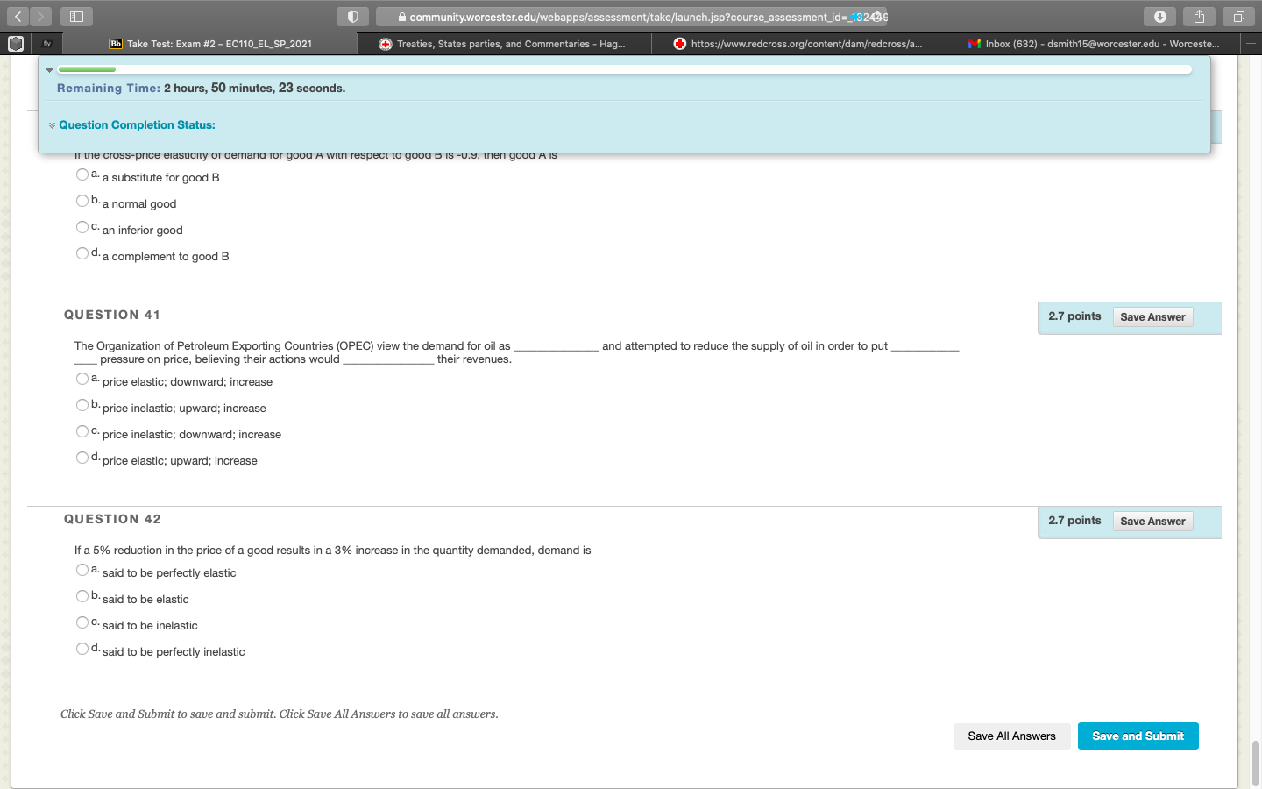Image resolution: width=1262 pixels, height=789 pixels.
Task: Select 'a complement to good B' option
Action: tap(82, 253)
